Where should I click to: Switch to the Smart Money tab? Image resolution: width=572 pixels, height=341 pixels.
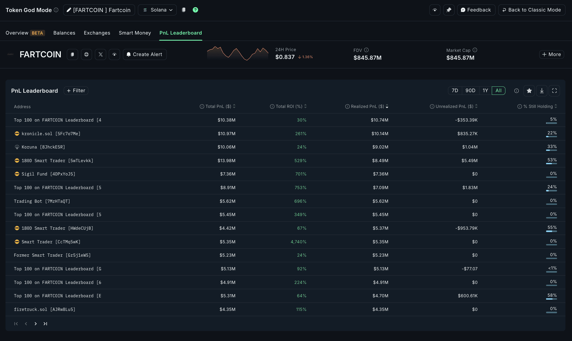point(135,33)
